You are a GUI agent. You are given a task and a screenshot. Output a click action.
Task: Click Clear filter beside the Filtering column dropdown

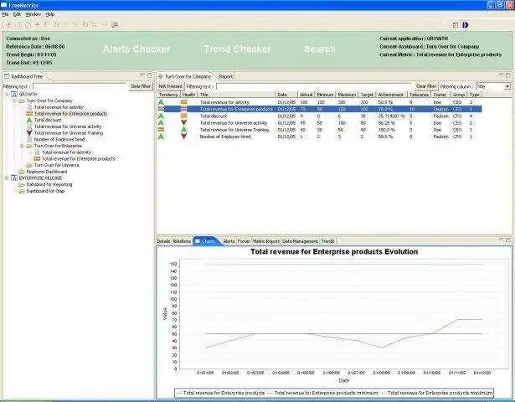[426, 86]
